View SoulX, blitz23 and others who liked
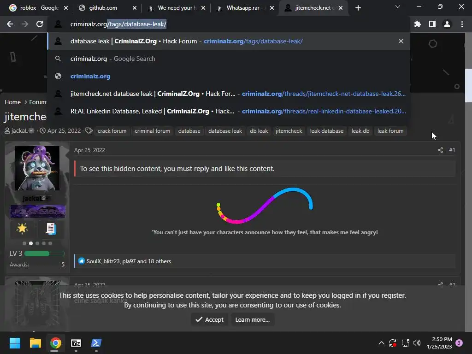Image resolution: width=472 pixels, height=354 pixels. coord(129,261)
